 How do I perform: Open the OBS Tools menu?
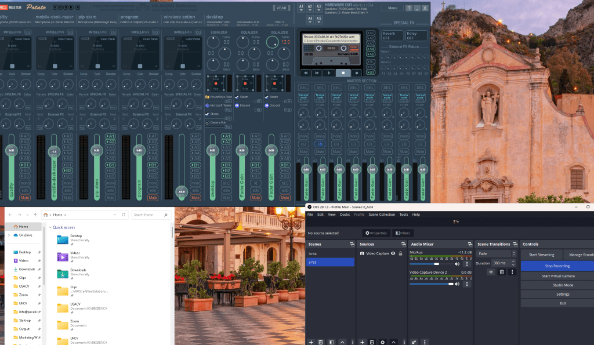click(404, 215)
